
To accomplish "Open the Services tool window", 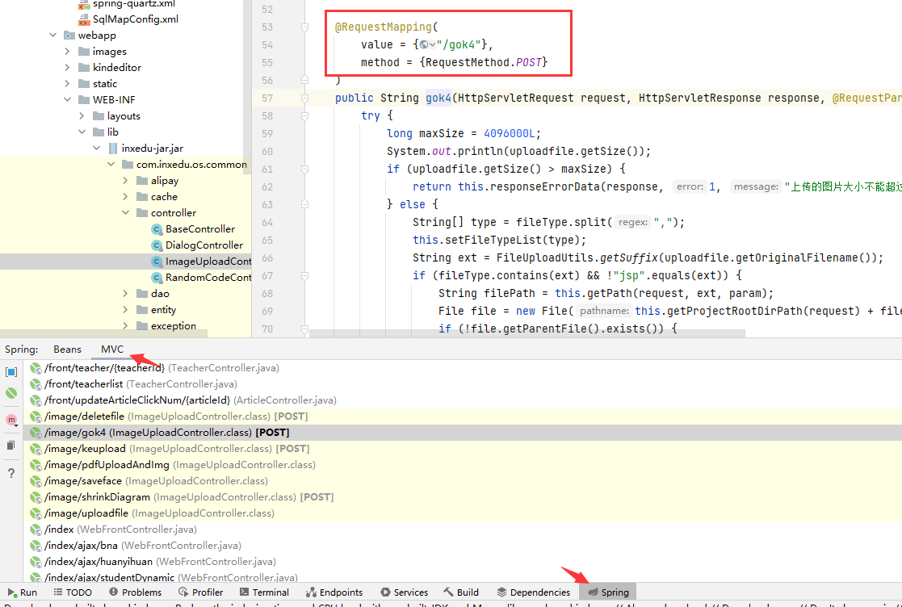I will click(405, 592).
